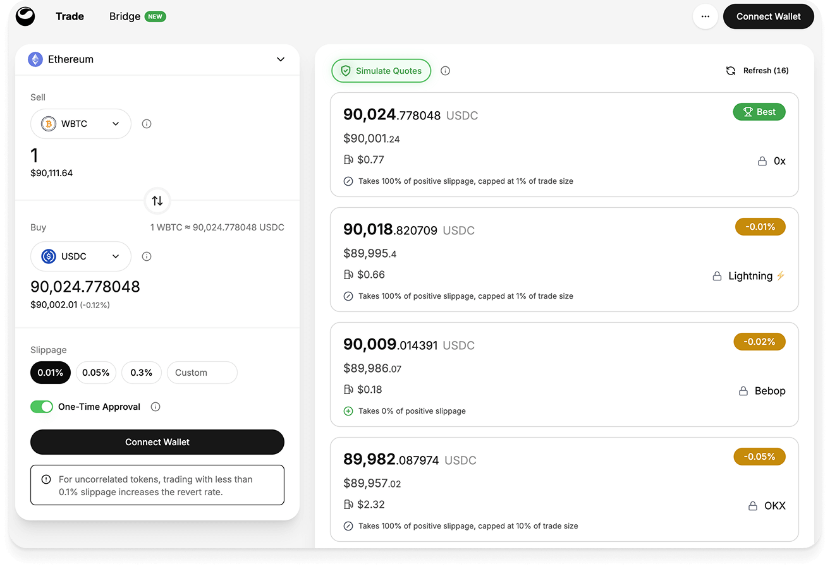The height and width of the screenshot is (569, 830).
Task: Switch to the Bridge tab
Action: click(125, 16)
